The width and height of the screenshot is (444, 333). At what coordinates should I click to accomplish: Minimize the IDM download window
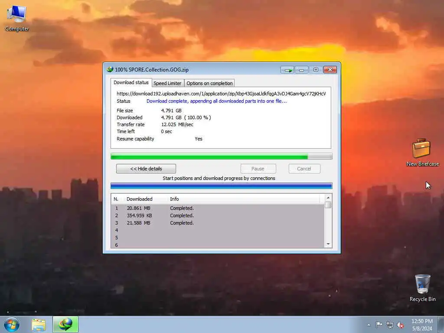click(x=302, y=70)
